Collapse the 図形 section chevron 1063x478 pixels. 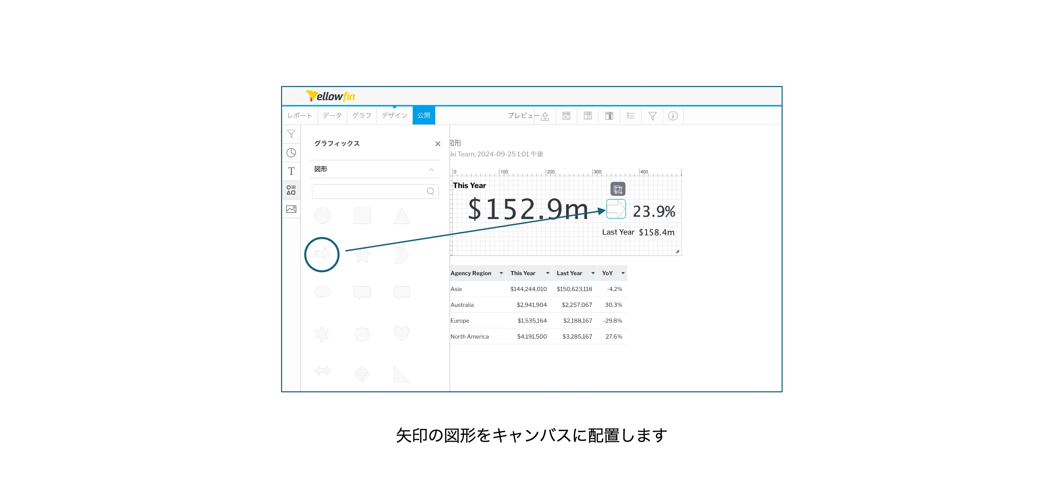(431, 170)
